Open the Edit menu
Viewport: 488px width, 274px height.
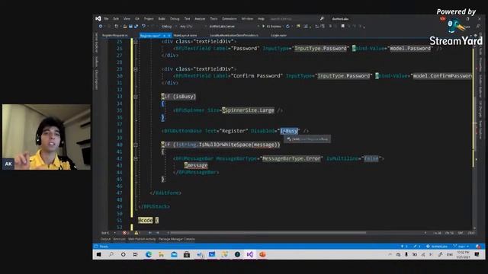coord(116,19)
